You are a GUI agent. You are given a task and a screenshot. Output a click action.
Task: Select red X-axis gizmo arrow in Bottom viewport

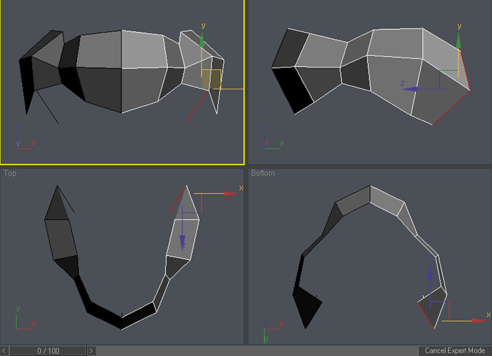477,321
